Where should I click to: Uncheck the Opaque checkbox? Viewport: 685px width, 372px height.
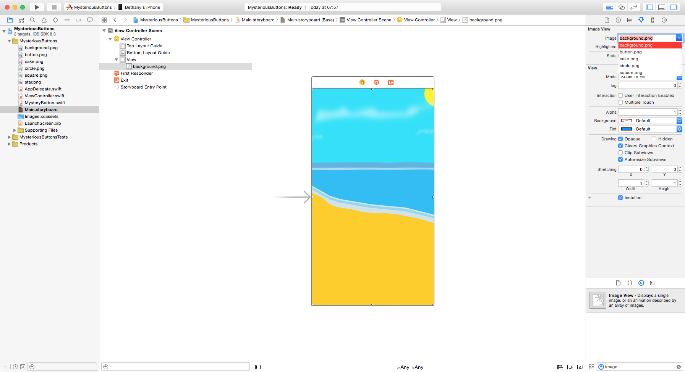pos(620,139)
